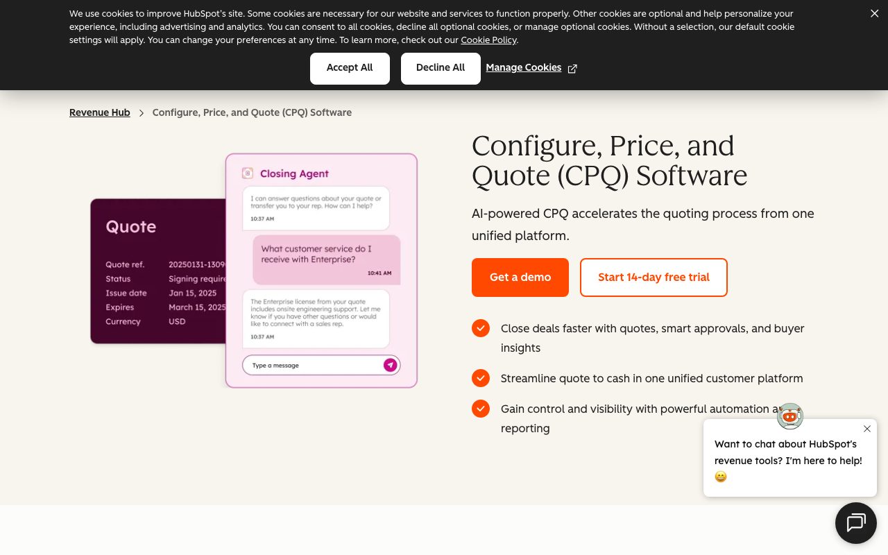Click 'The Enterprise license from your quote' reply
Viewport: 888px width, 555px height.
point(316,318)
